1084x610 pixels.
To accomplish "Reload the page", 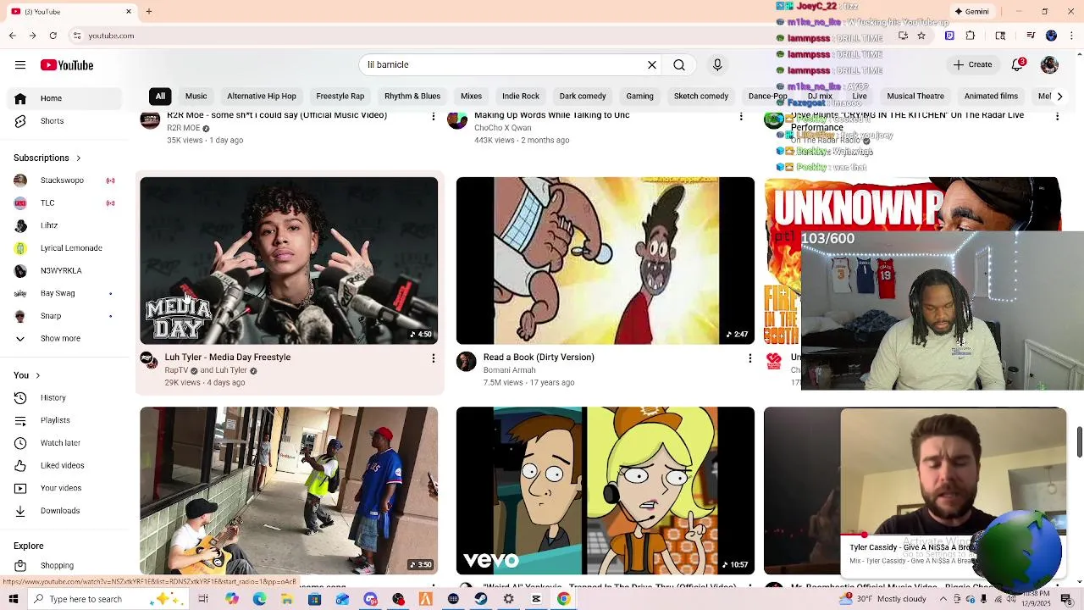I will [53, 36].
